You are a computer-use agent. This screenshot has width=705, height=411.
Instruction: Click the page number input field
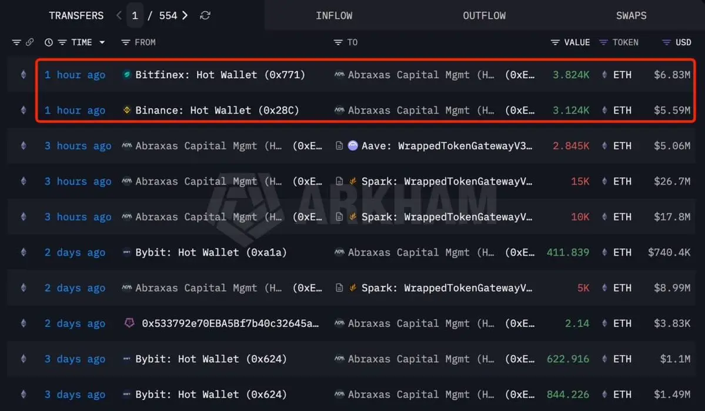point(135,16)
